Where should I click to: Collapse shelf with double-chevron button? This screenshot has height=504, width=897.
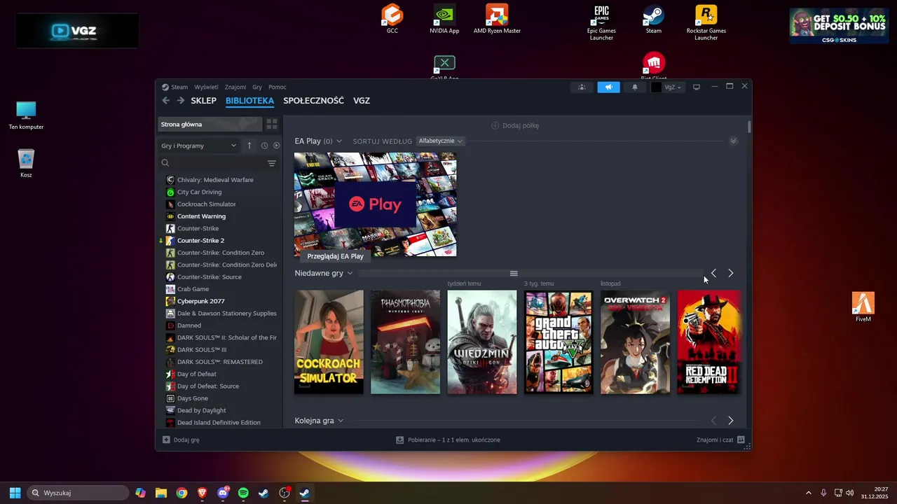(x=733, y=141)
